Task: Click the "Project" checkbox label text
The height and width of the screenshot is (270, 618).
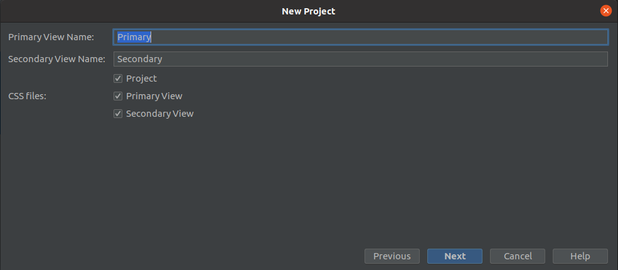Action: click(x=142, y=78)
